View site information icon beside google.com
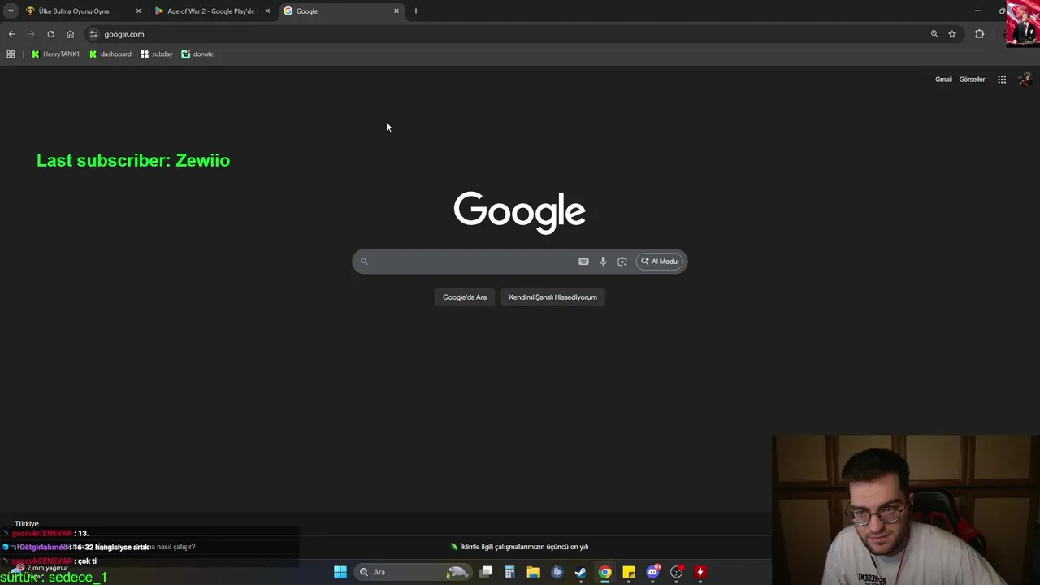Viewport: 1040px width, 585px height. point(93,34)
